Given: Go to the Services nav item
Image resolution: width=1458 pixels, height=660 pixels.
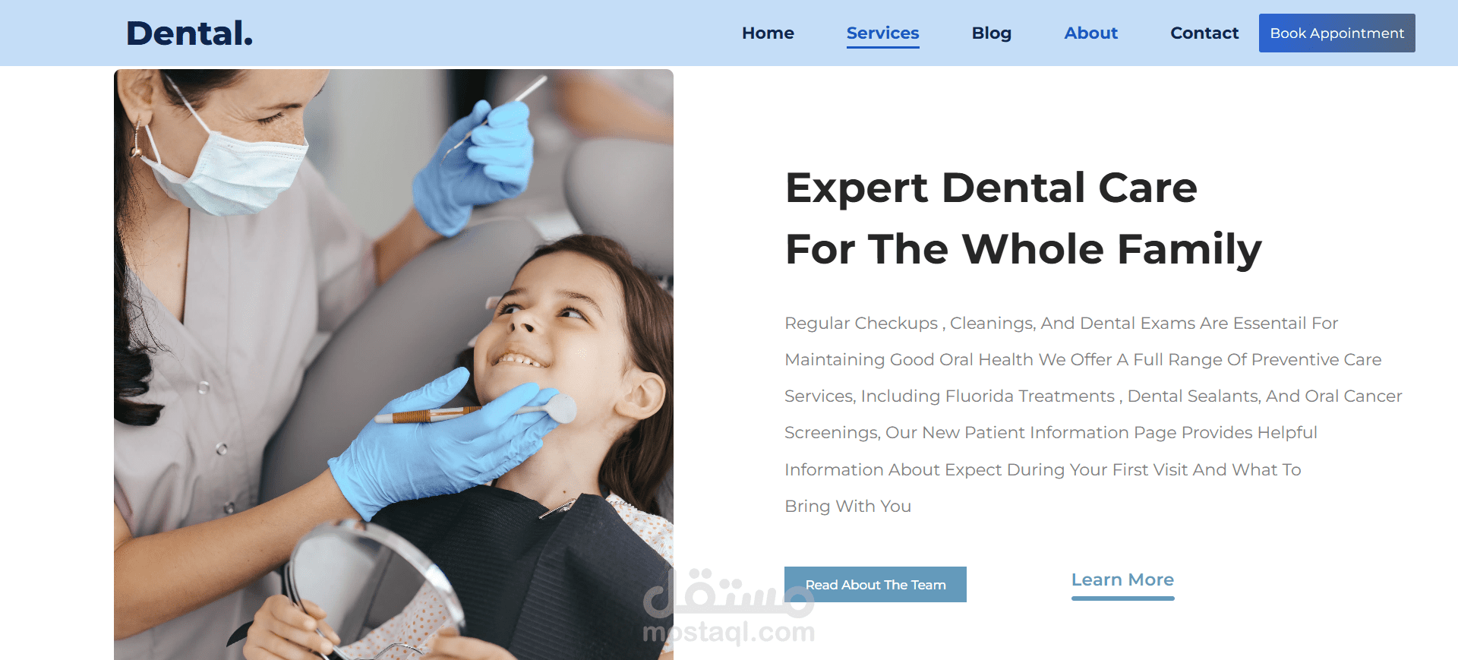Looking at the screenshot, I should [882, 33].
